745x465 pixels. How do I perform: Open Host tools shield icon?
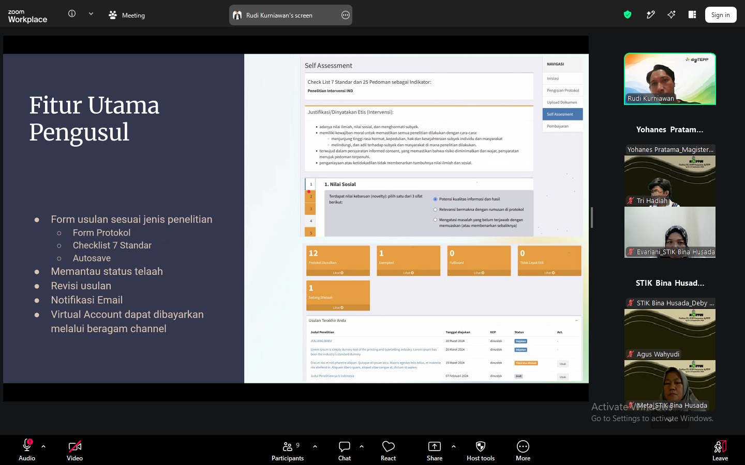tap(481, 446)
